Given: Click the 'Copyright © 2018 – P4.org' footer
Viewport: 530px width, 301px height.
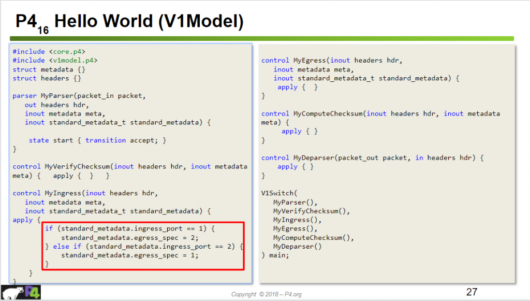Looking at the screenshot, I should point(267,294).
